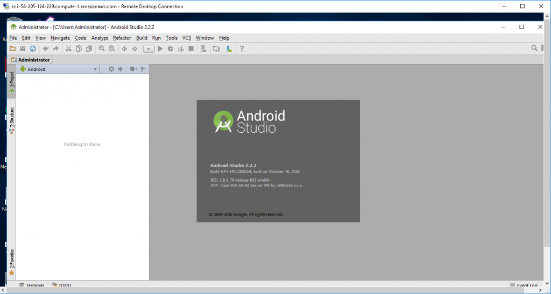Click the Synchronize refresh icon
This screenshot has width=551, height=294.
[33, 49]
